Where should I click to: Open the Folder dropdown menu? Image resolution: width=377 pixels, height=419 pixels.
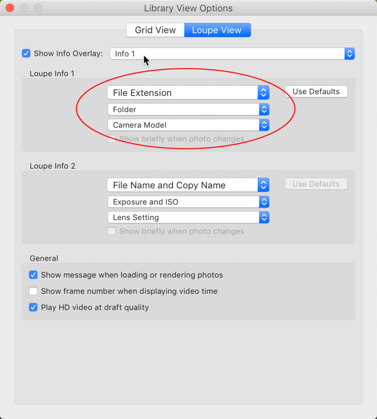pyautogui.click(x=183, y=110)
